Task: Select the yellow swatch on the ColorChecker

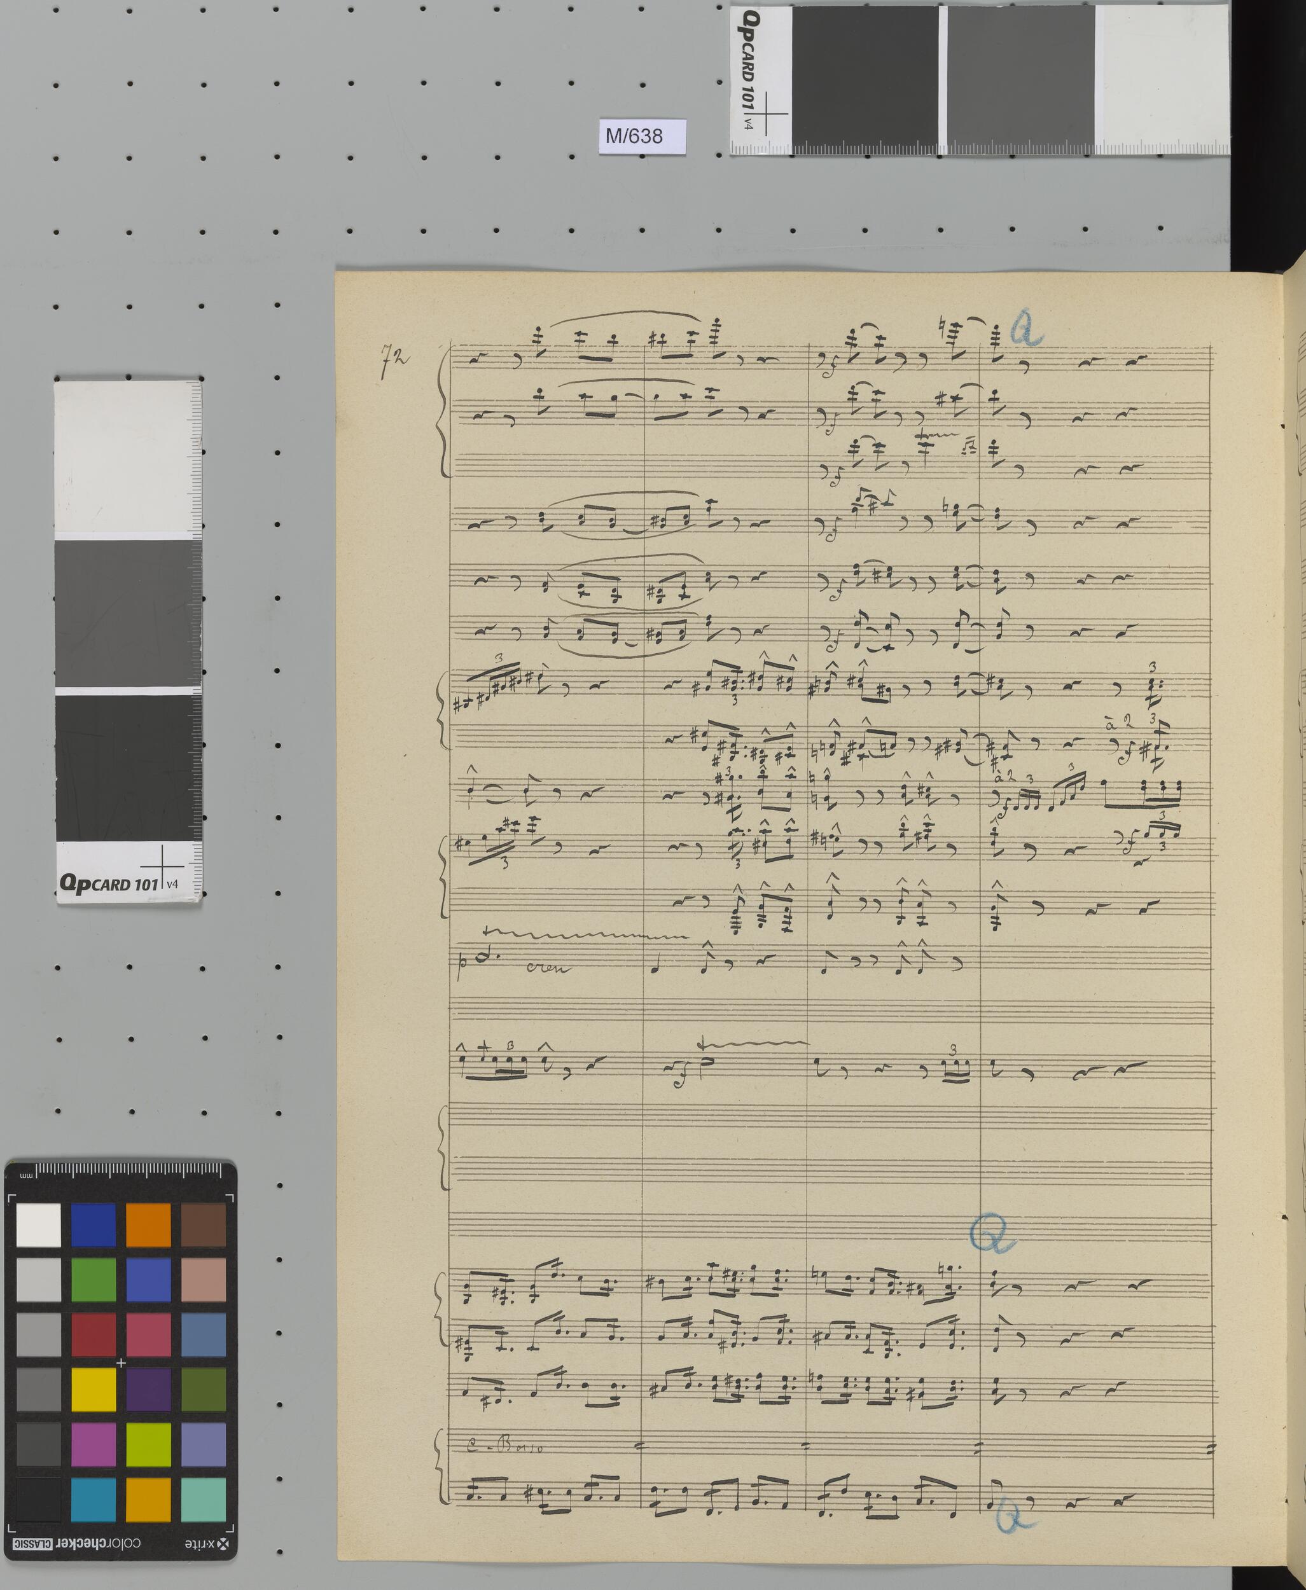Action: point(94,1391)
